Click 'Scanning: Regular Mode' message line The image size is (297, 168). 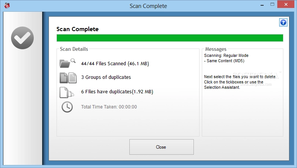pos(226,55)
